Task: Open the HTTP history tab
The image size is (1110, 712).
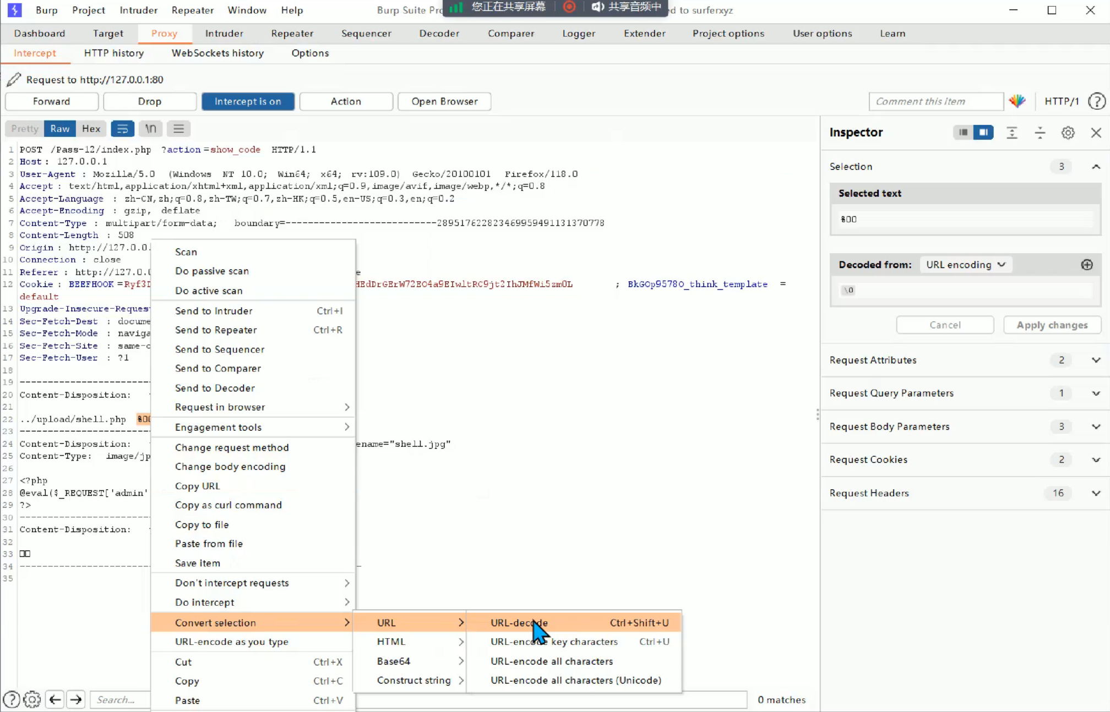Action: point(114,53)
